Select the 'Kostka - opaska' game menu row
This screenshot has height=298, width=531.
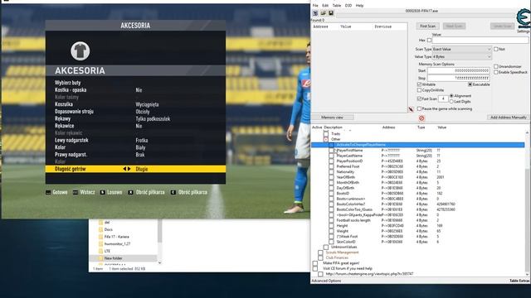(135, 90)
